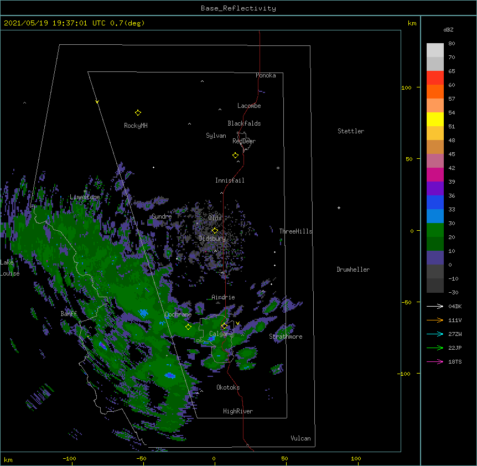Click the Base_Reflectivity title text
Image resolution: width=477 pixels, height=466 pixels.
pyautogui.click(x=238, y=8)
